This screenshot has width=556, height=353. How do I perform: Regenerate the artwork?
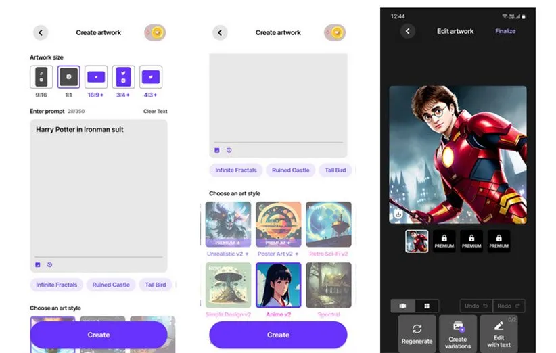pyautogui.click(x=417, y=333)
